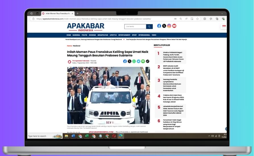Screen dimensions: 254x156
Task: Open author Tim Apakabar Indonesia link
Action: (81, 61)
